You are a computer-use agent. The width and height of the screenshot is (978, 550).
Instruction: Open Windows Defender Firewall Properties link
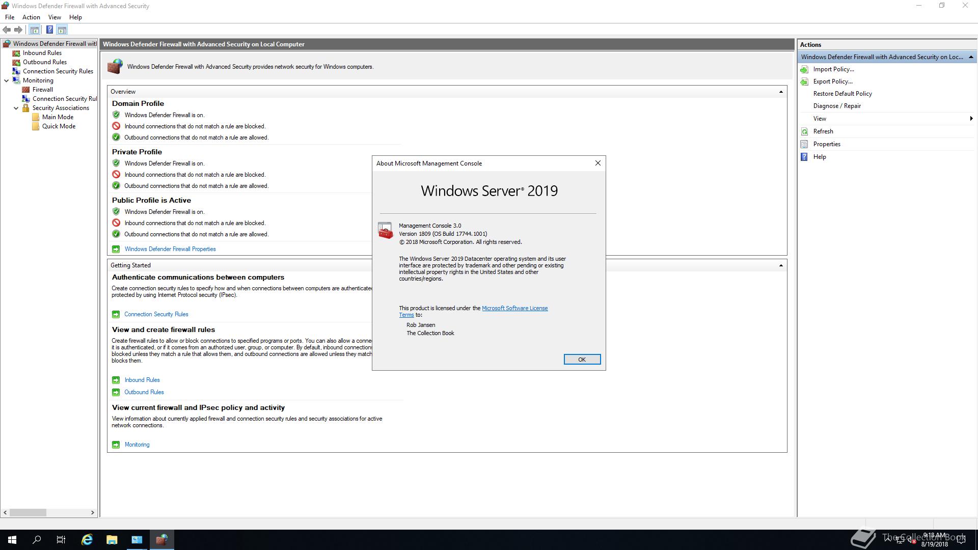[x=170, y=249]
